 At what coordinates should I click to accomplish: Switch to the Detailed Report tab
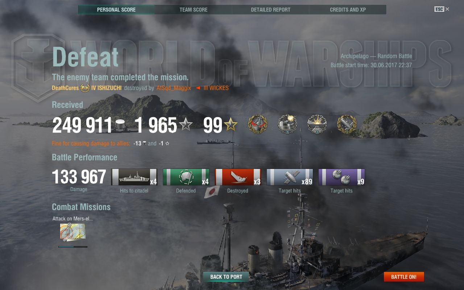[x=271, y=10]
